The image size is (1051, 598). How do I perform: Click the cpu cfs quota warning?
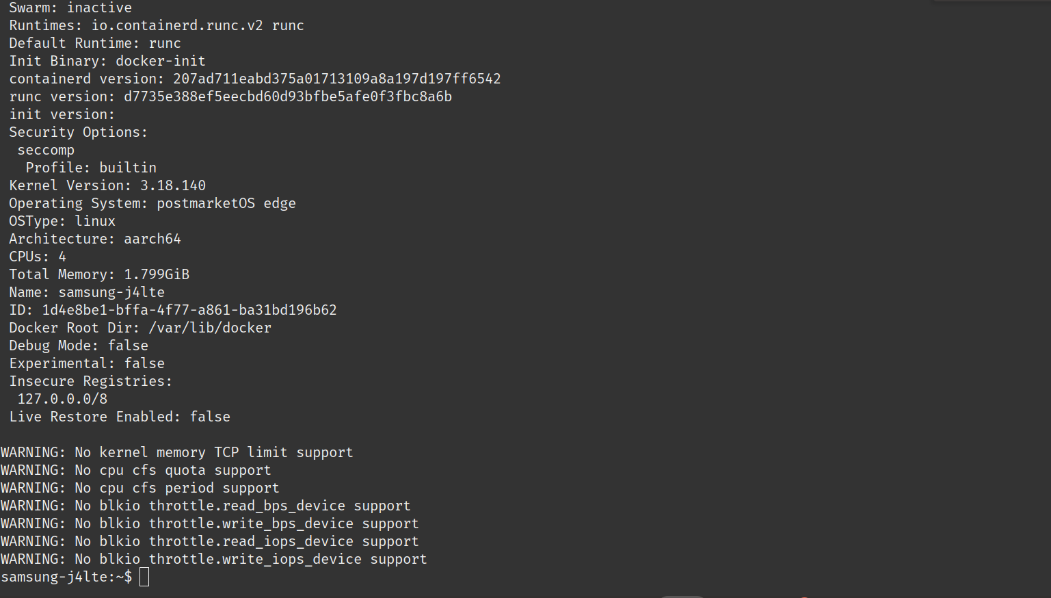[x=136, y=470]
